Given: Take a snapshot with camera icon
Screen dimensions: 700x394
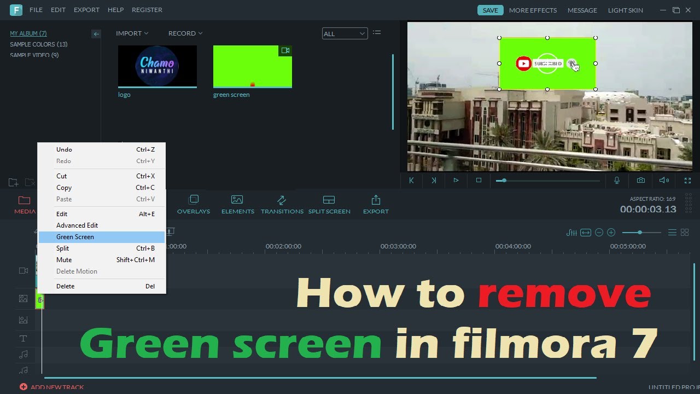Looking at the screenshot, I should coord(641,180).
